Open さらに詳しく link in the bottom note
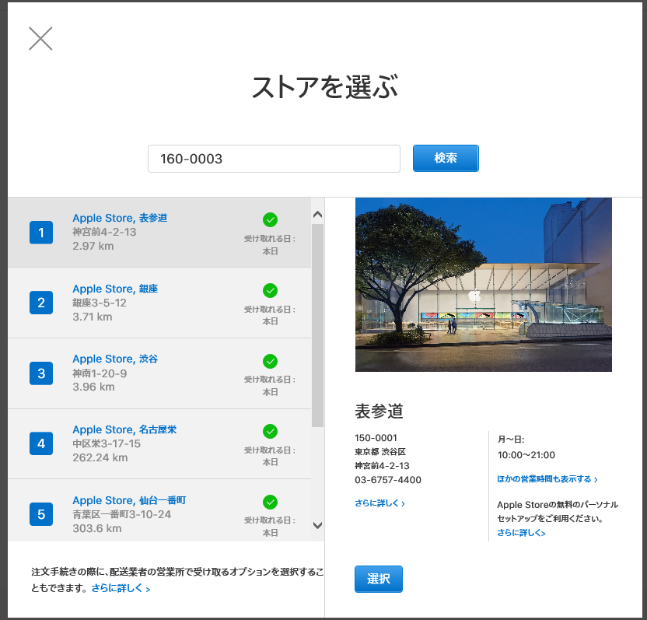The height and width of the screenshot is (620, 647). coord(121,588)
